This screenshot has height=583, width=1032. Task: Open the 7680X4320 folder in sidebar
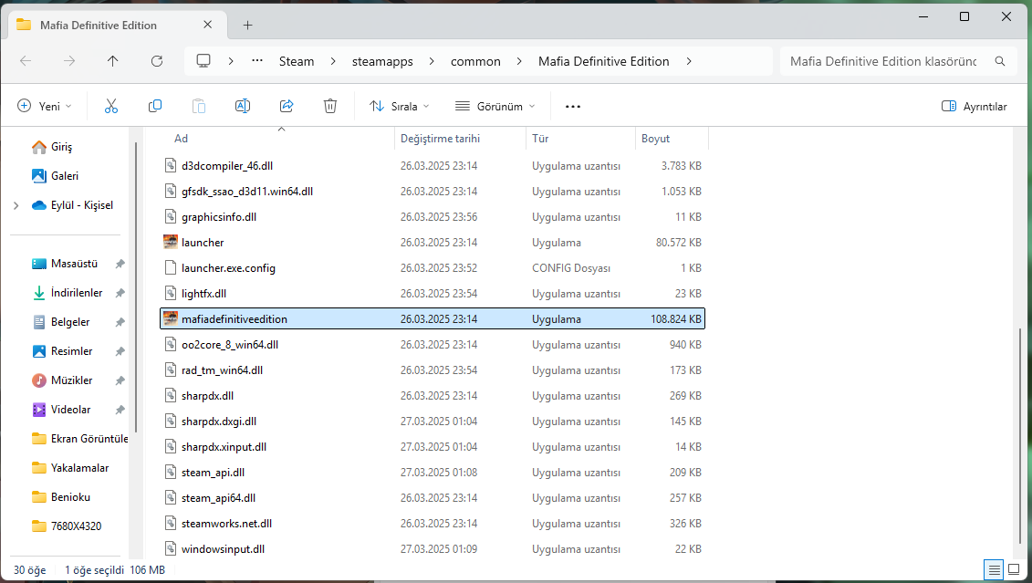tap(76, 526)
